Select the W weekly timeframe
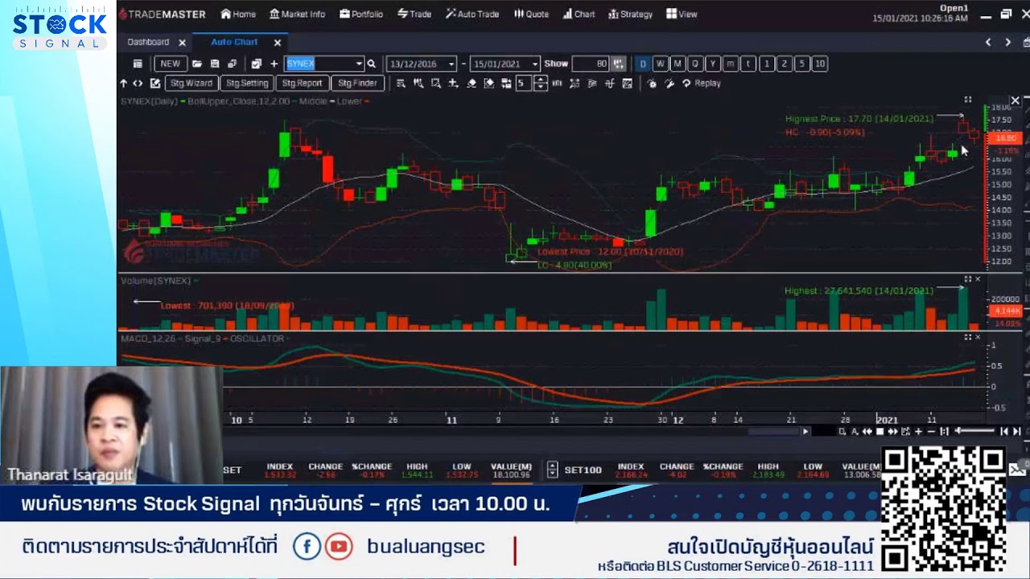Viewport: 1030px width, 579px height. [x=660, y=64]
